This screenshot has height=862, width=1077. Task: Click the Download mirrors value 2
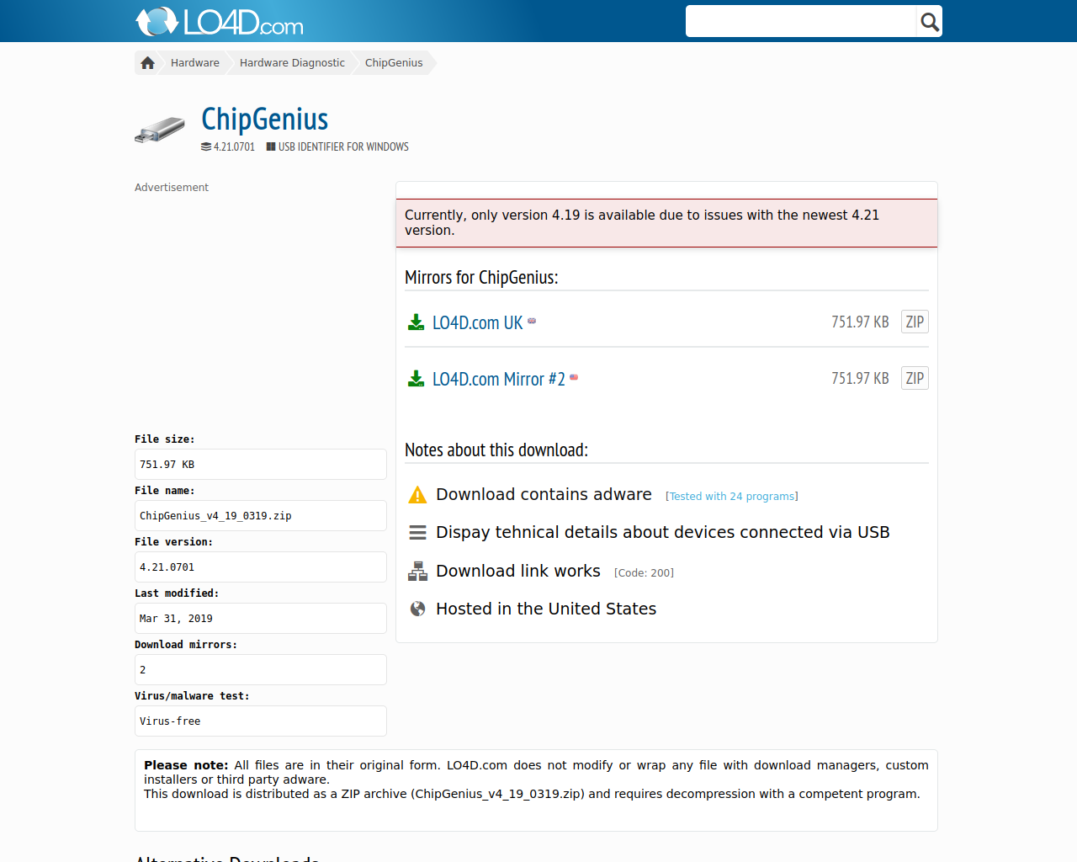pos(143,670)
